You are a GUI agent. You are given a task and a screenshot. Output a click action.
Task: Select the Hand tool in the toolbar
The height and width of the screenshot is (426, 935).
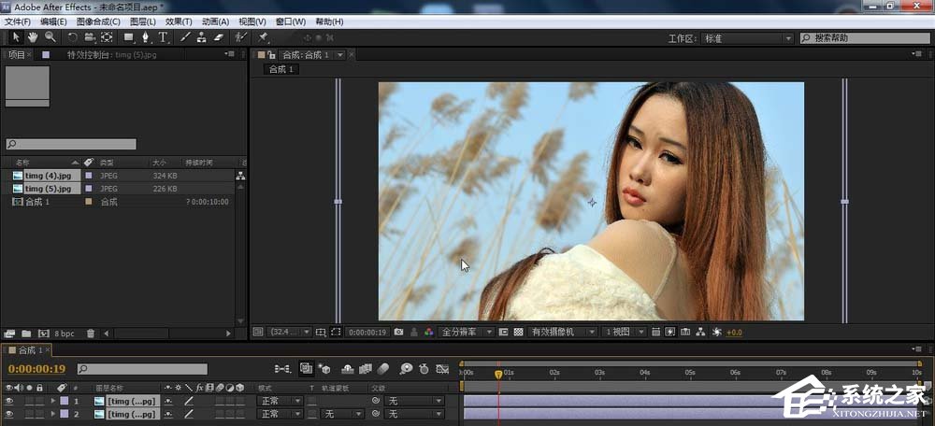(33, 37)
